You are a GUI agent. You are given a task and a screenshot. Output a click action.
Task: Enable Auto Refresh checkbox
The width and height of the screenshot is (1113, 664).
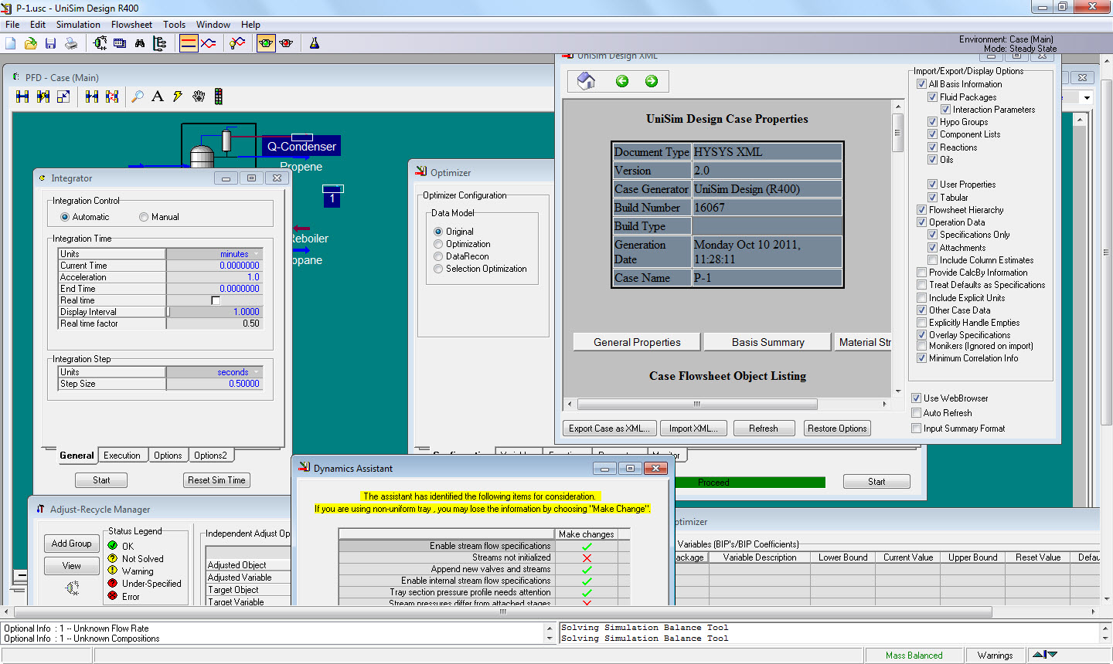point(916,413)
